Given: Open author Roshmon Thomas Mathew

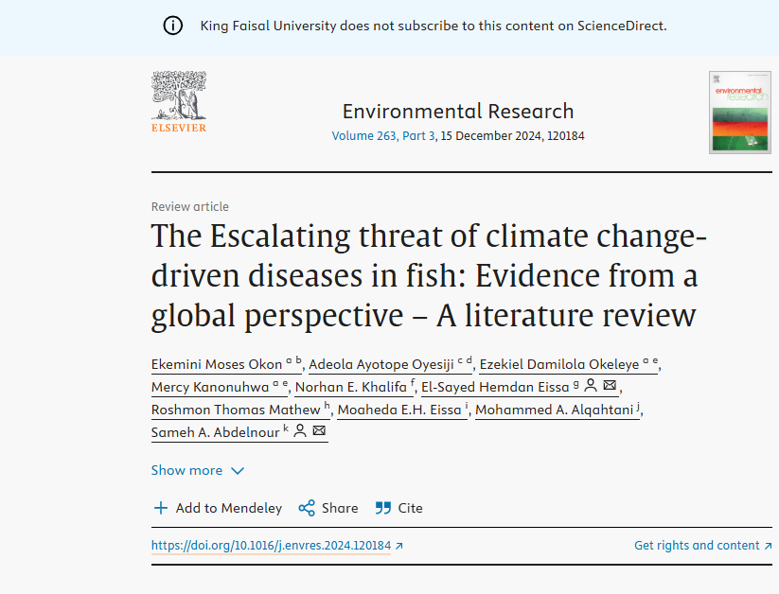Looking at the screenshot, I should click(236, 410).
